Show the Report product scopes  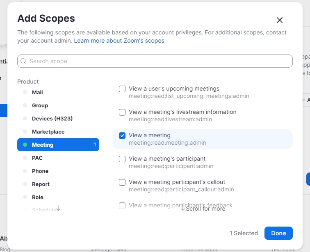point(41,184)
